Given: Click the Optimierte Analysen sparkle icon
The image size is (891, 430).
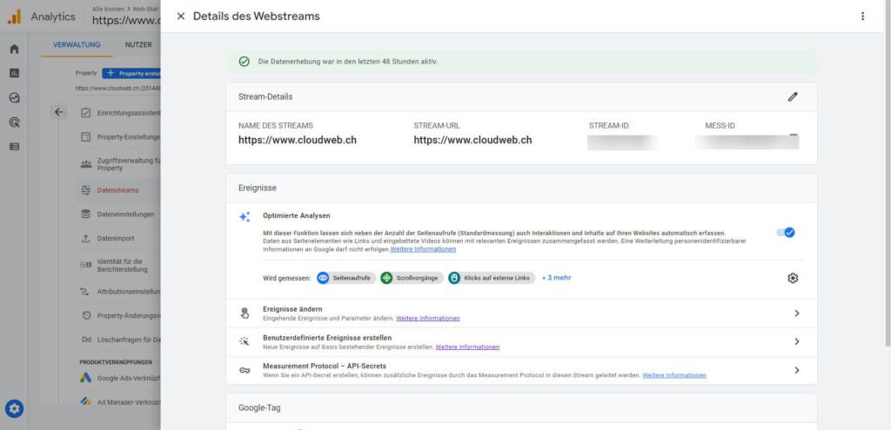Looking at the screenshot, I should (245, 216).
